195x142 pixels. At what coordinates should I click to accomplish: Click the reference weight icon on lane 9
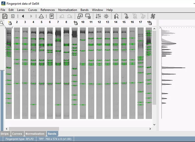pyautogui.click(x=76, y=23)
